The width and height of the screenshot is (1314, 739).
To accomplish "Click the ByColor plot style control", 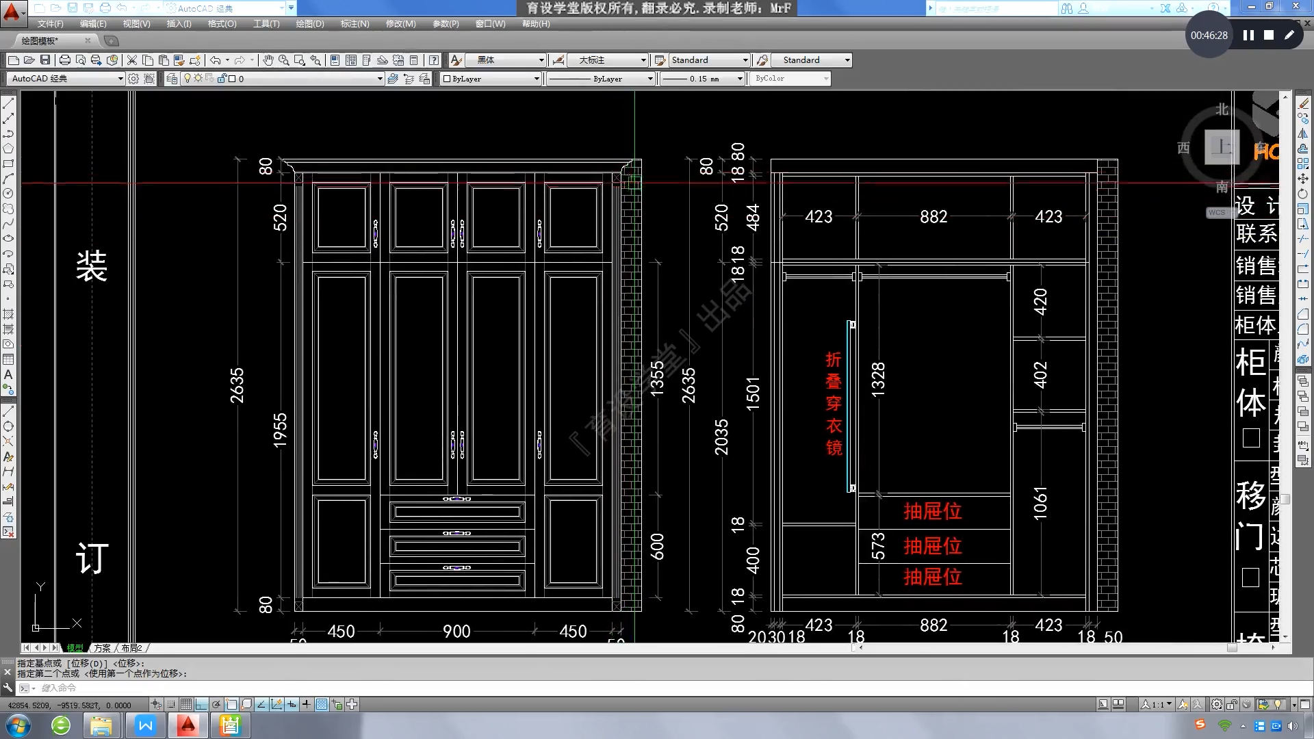I will pos(791,79).
